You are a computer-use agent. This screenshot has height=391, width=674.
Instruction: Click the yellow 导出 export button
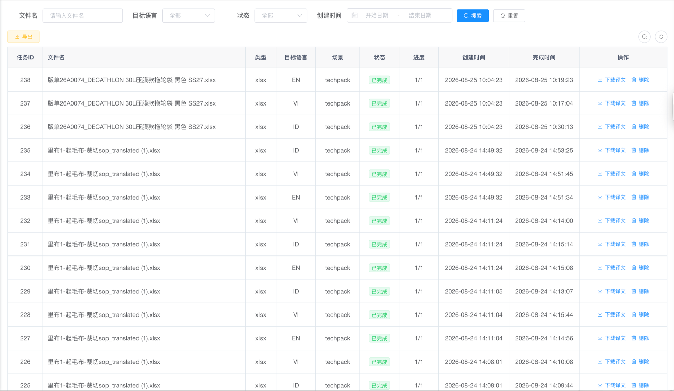tap(24, 37)
